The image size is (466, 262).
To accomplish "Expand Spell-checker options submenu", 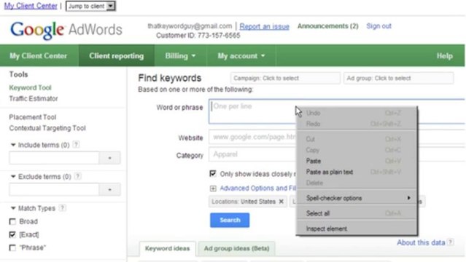I will click(x=357, y=198).
